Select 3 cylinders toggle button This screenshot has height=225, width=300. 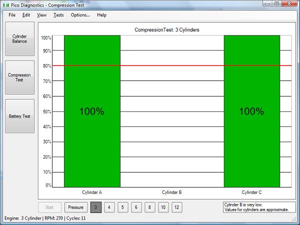tap(96, 207)
